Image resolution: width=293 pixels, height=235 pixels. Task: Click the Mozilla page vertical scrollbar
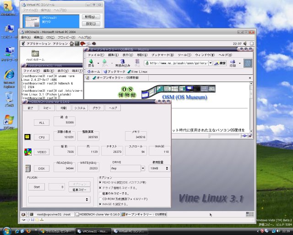(251, 107)
